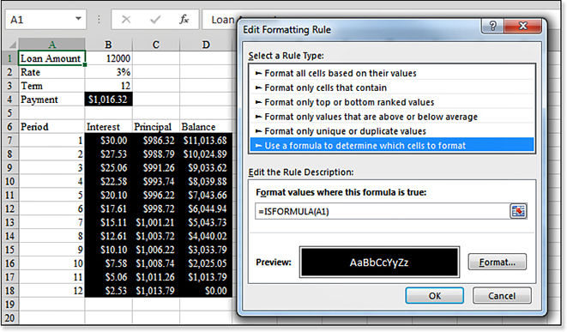Select column B header
The width and height of the screenshot is (567, 332).
pos(108,45)
